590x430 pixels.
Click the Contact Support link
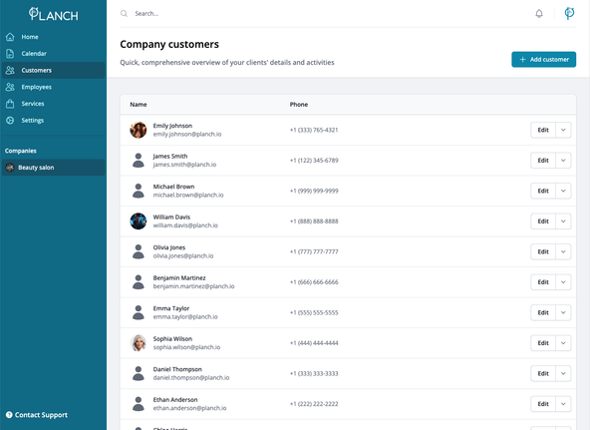(37, 415)
